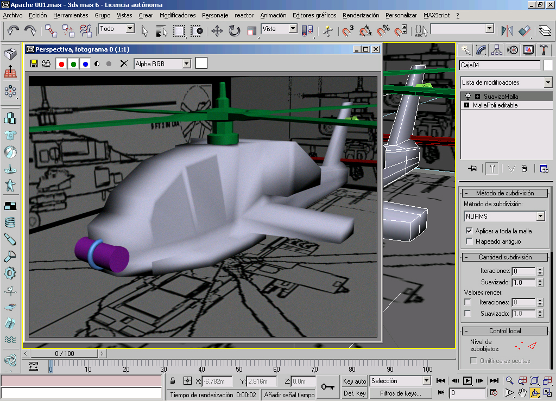Viewport: 556px width, 401px height.
Task: Activate the Select and Rotate tool
Action: (235, 31)
